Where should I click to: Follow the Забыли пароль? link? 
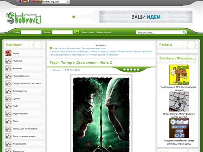pyautogui.click(x=104, y=32)
